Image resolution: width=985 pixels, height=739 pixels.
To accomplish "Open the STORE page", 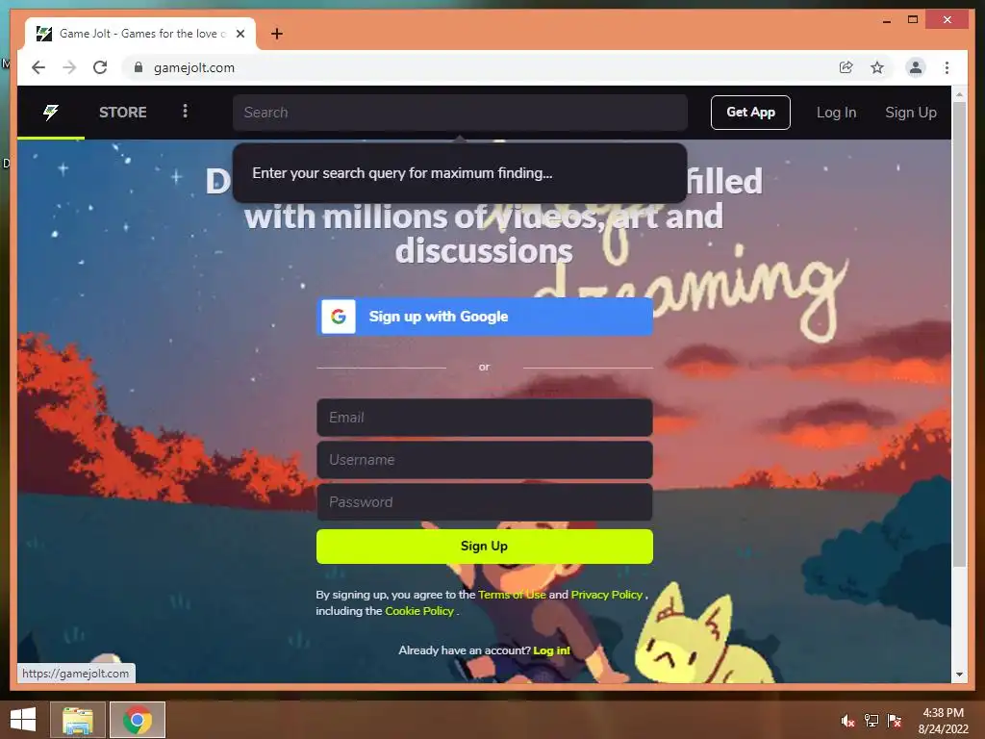I will click(122, 113).
